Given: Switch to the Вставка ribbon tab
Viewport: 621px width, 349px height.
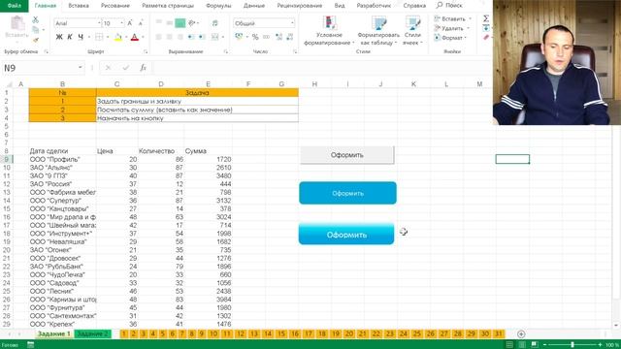Looking at the screenshot, I should [79, 6].
